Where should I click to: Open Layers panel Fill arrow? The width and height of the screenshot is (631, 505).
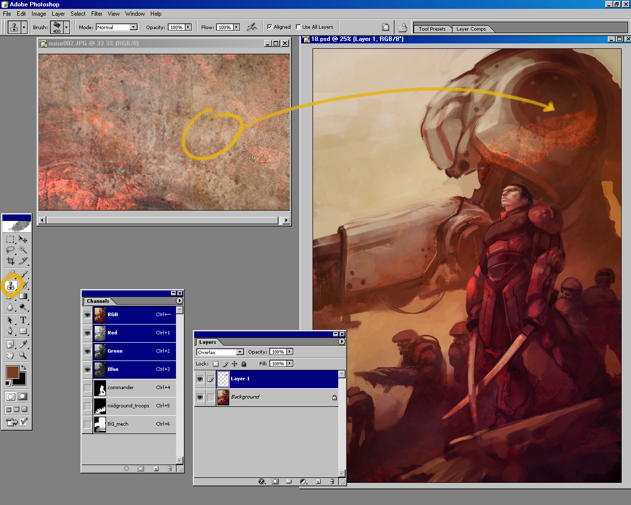pos(290,363)
